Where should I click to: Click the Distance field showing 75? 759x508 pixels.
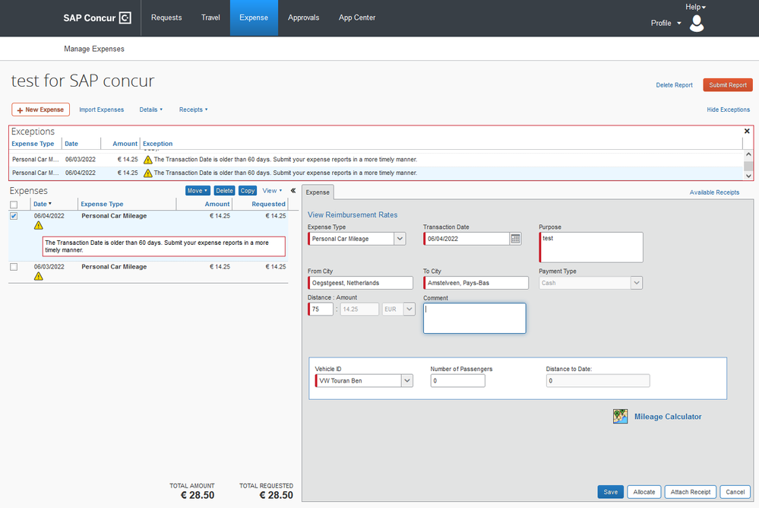coord(321,309)
